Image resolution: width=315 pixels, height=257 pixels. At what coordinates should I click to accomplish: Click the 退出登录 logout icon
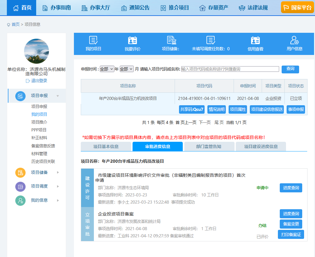click(x=28, y=81)
